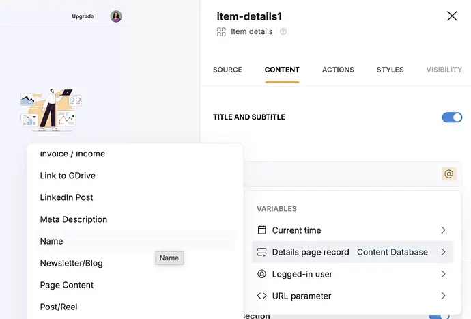Open the Actions tab
The height and width of the screenshot is (319, 471).
tap(338, 70)
